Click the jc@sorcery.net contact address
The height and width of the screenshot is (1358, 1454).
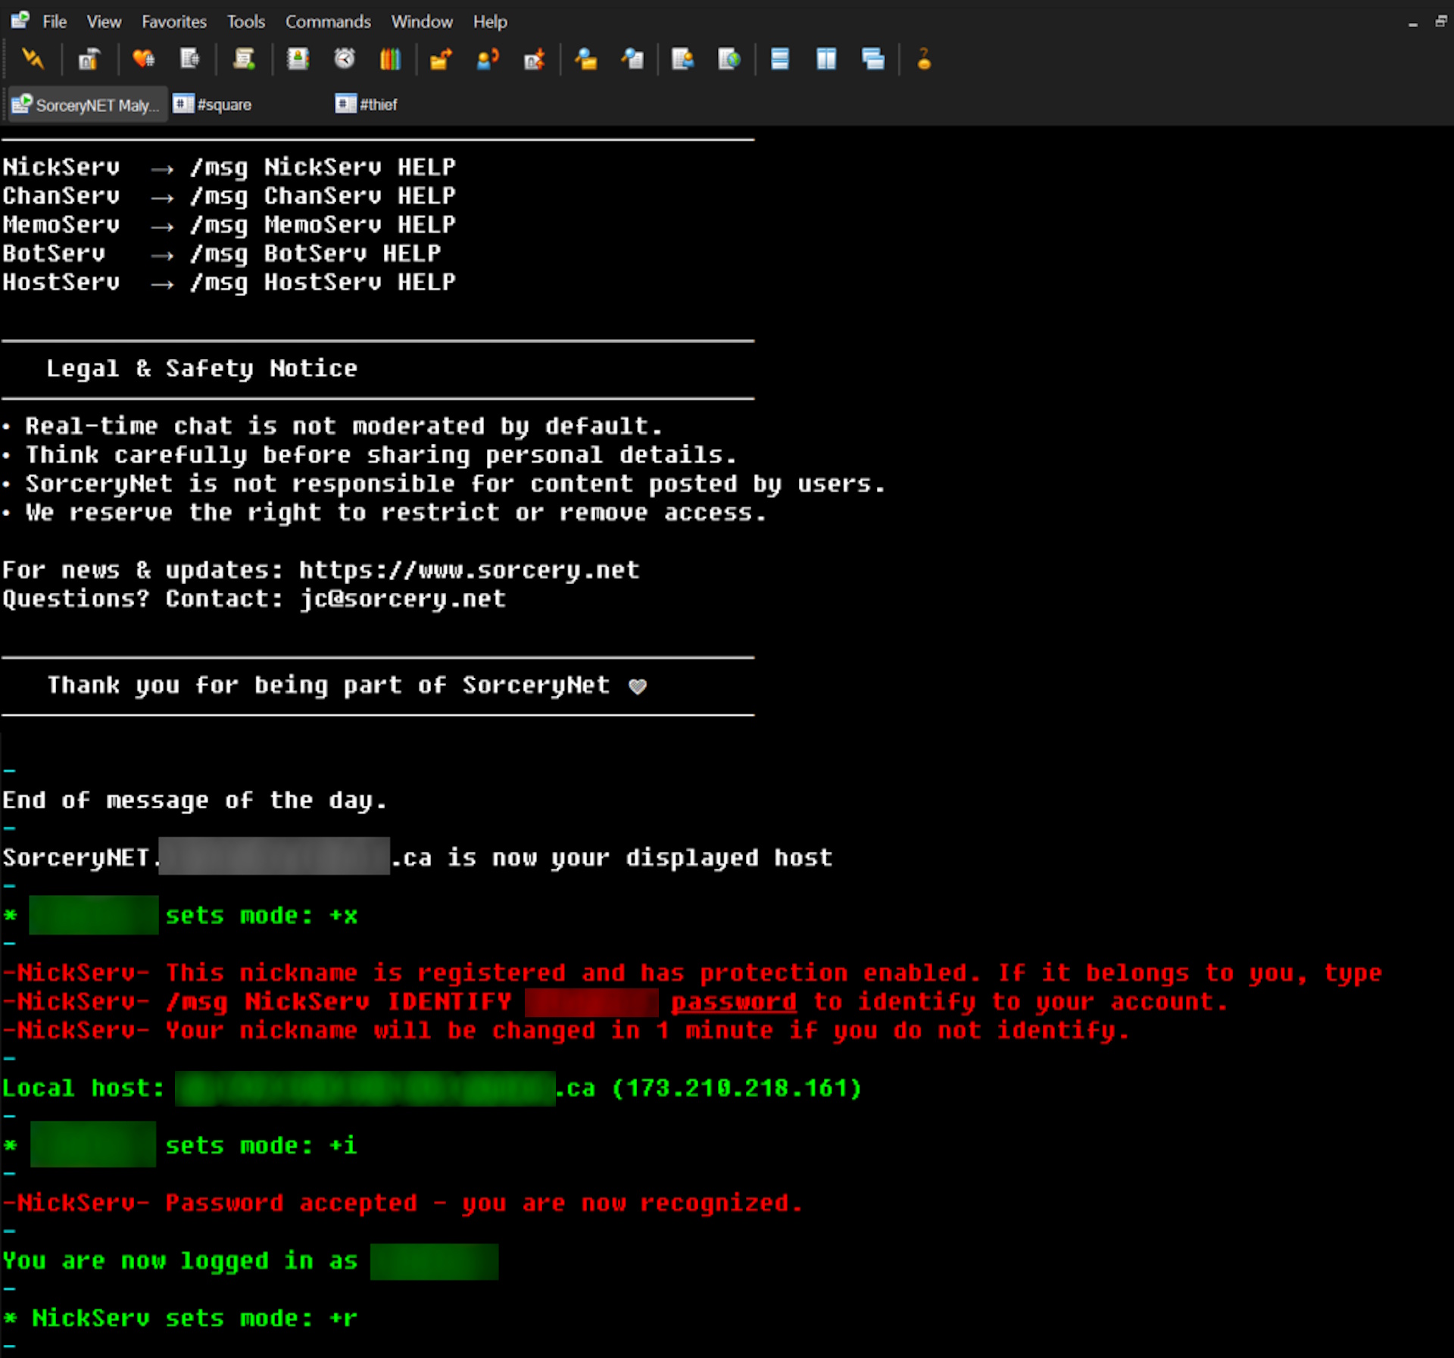click(x=401, y=598)
